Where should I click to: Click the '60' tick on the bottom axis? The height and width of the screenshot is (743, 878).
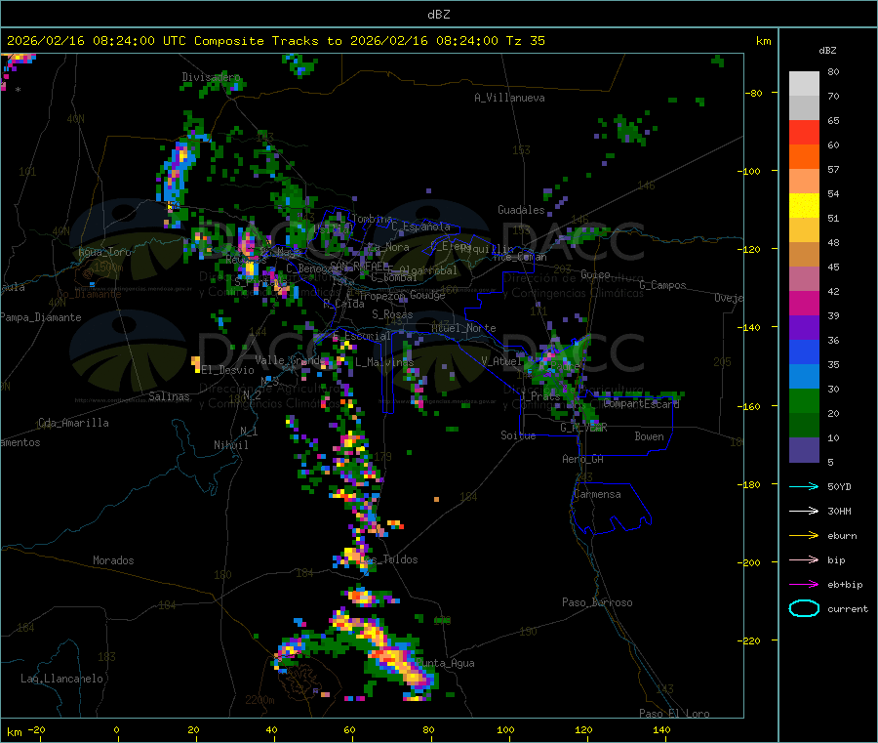click(349, 729)
